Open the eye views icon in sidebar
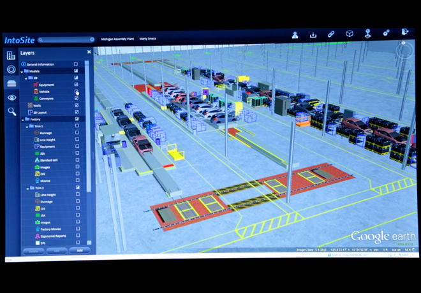421x293 pixels. [12, 97]
